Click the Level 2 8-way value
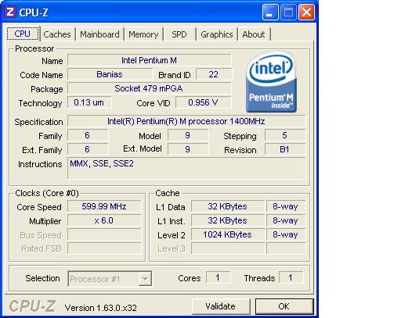This screenshot has height=318, width=401. coord(286,234)
